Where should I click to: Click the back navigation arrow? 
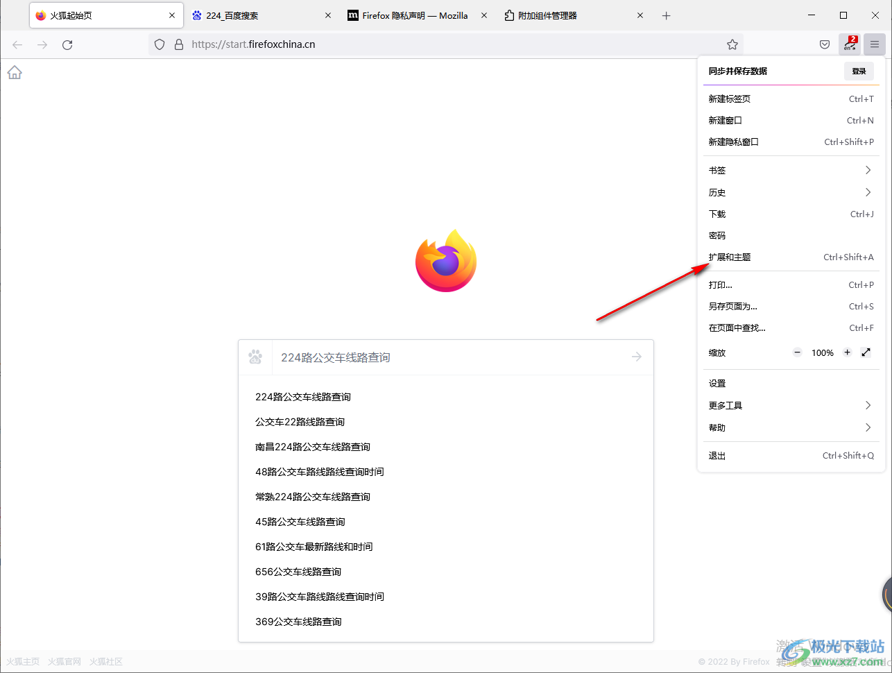coord(17,44)
